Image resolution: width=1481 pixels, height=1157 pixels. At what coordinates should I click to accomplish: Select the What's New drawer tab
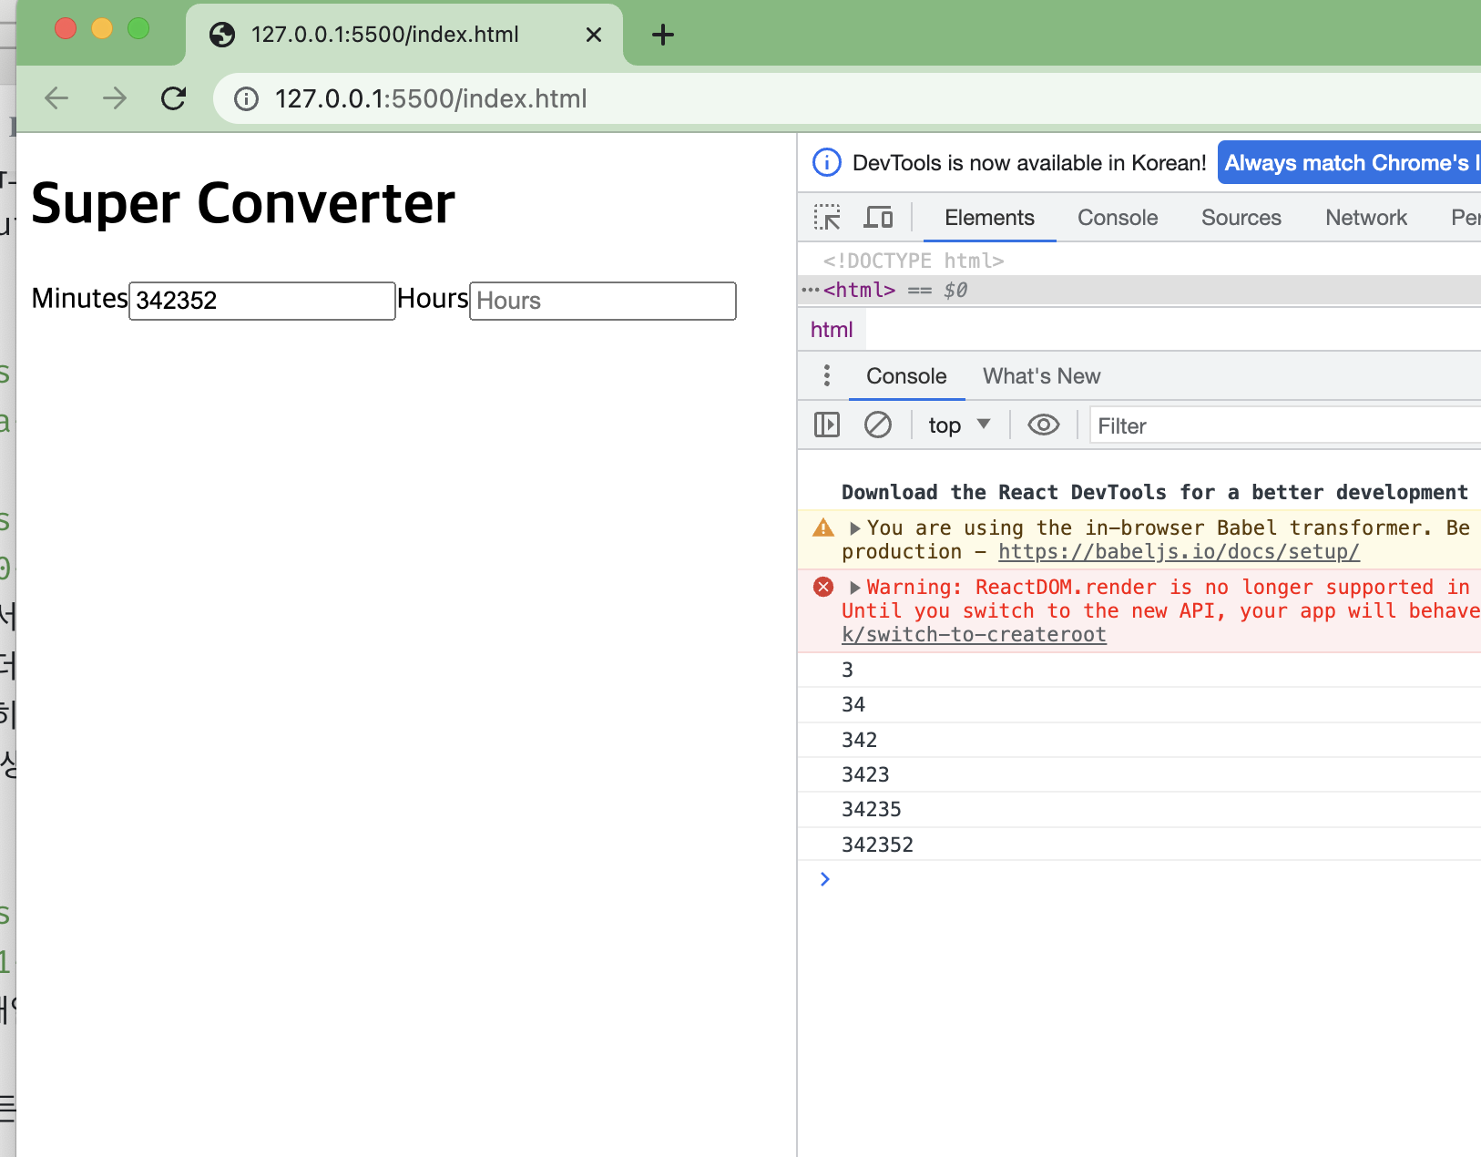tap(1041, 376)
